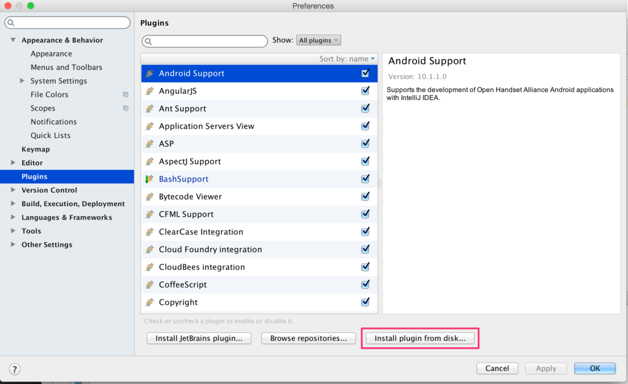Click the plugin search magnifier icon
The image size is (628, 384).
tap(148, 42)
